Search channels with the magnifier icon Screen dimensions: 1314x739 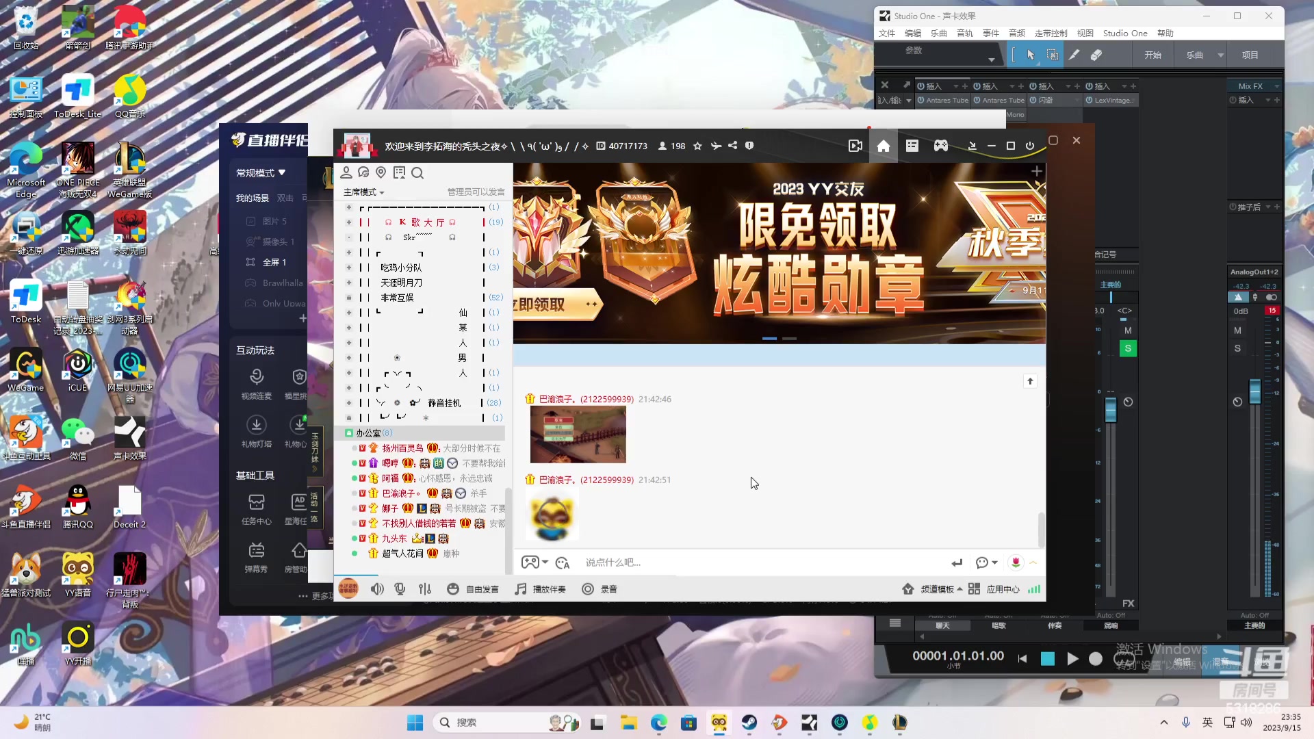[417, 173]
